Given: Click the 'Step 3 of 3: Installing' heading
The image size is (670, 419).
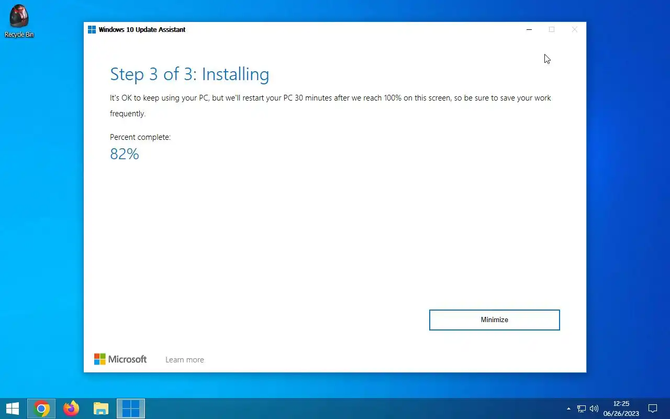Looking at the screenshot, I should [189, 74].
